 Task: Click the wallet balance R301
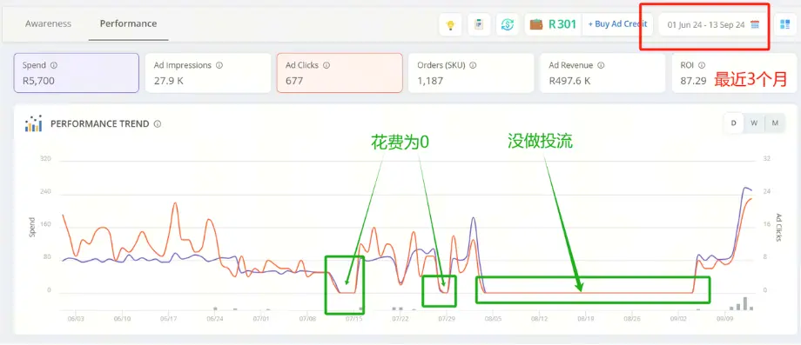[553, 24]
